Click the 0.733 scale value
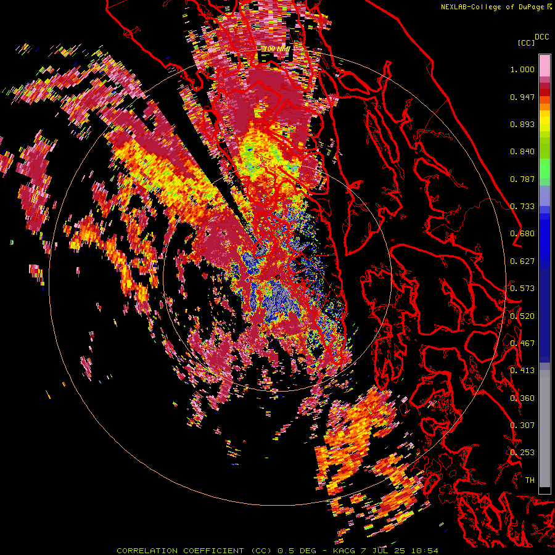The height and width of the screenshot is (555, 555). (522, 207)
